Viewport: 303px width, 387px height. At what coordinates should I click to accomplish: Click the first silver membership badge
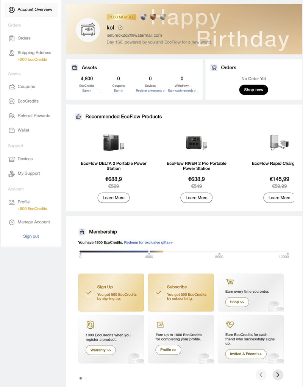pyautogui.click(x=144, y=17)
